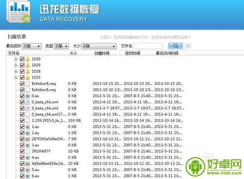
Task: Click folder icon of 1029
Action: 28,65
